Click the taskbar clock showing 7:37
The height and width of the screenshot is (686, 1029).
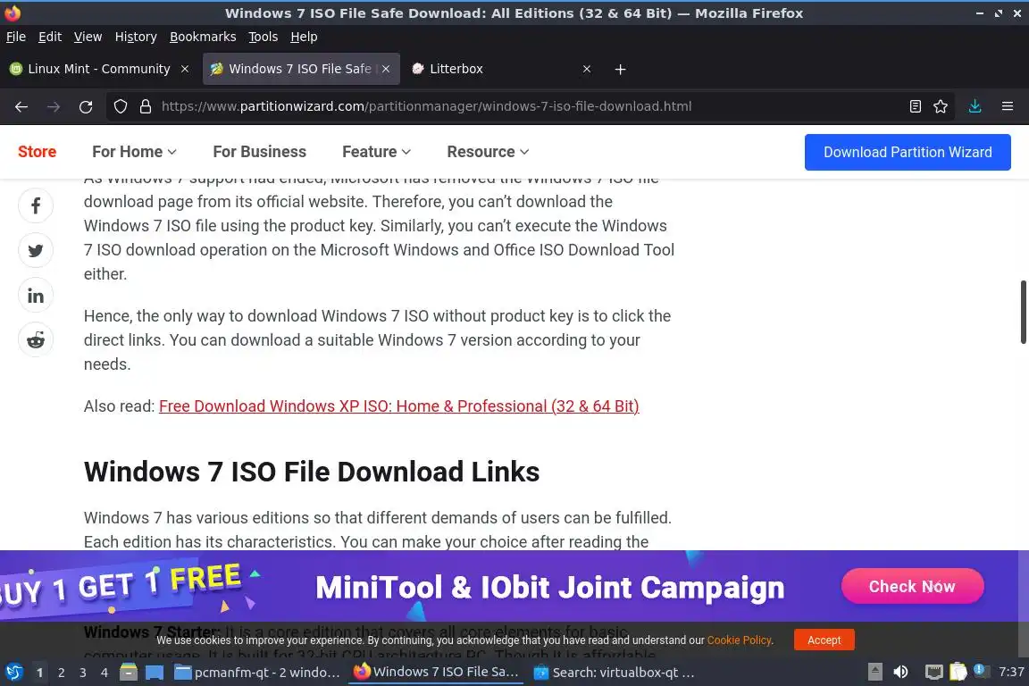(1010, 672)
